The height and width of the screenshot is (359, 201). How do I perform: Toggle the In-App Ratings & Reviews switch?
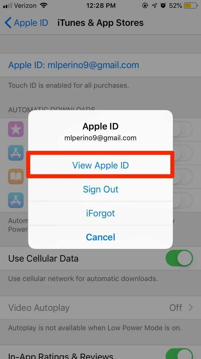(179, 354)
